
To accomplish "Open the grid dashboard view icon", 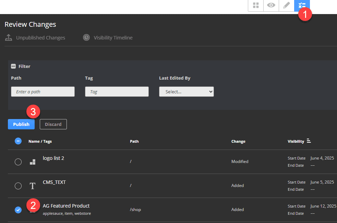I will 256,5.
